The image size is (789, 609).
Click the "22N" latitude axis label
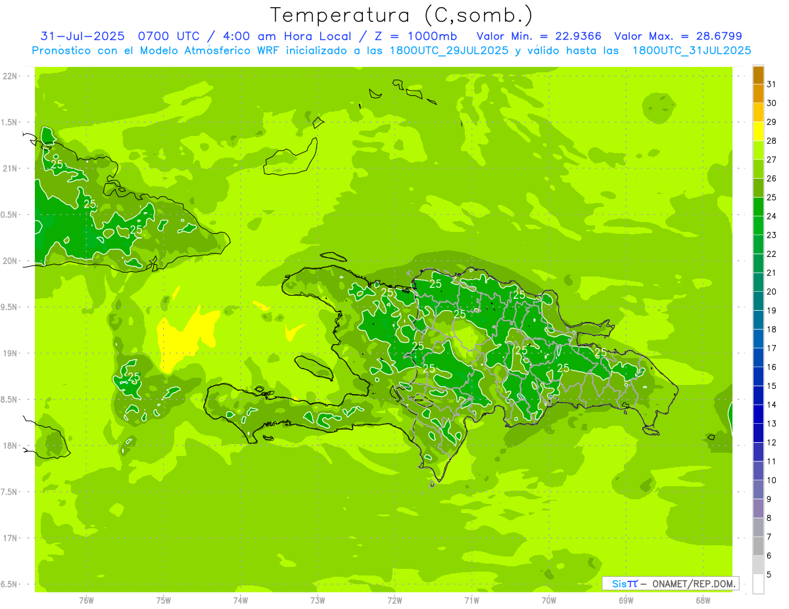point(11,76)
